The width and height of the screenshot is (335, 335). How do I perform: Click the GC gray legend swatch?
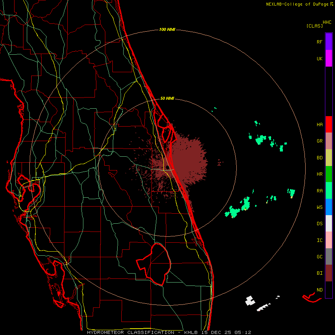pos(329,256)
